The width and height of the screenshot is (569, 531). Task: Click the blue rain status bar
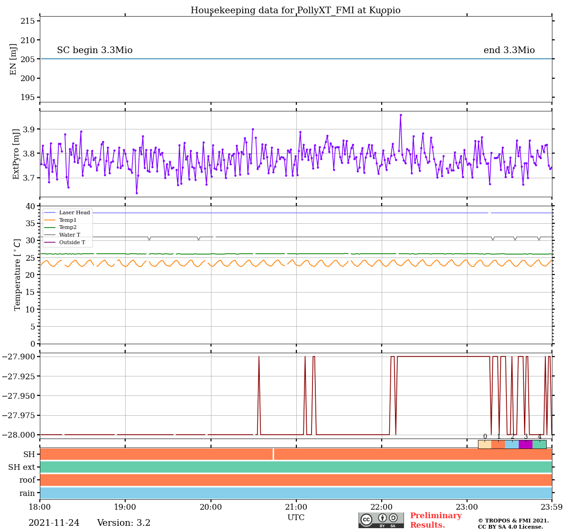[296, 493]
